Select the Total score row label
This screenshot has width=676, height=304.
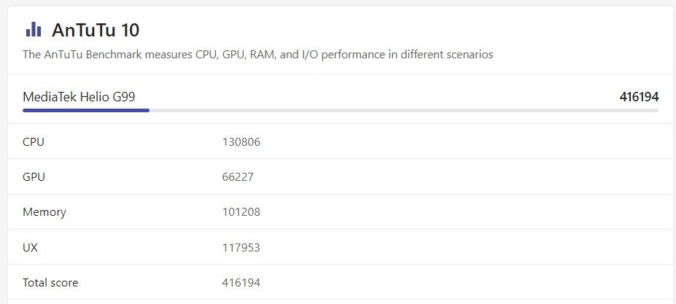[x=50, y=282]
